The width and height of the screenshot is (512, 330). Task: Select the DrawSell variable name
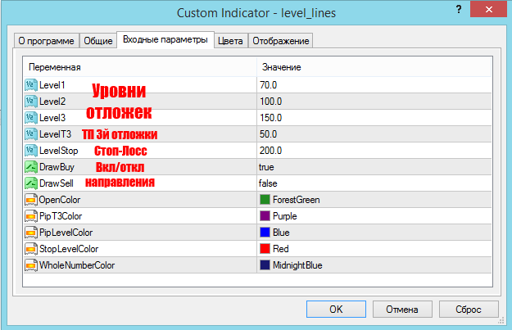pos(57,183)
